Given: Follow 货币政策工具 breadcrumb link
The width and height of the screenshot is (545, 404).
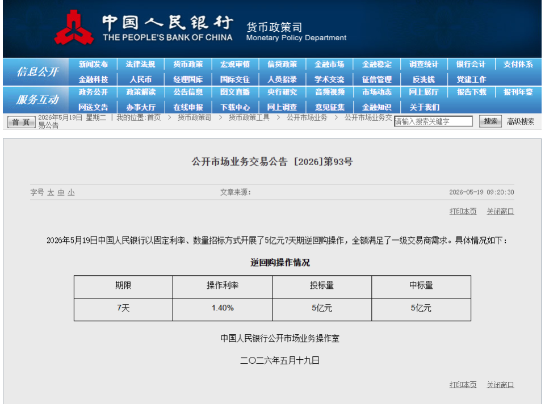Looking at the screenshot, I should coord(249,118).
